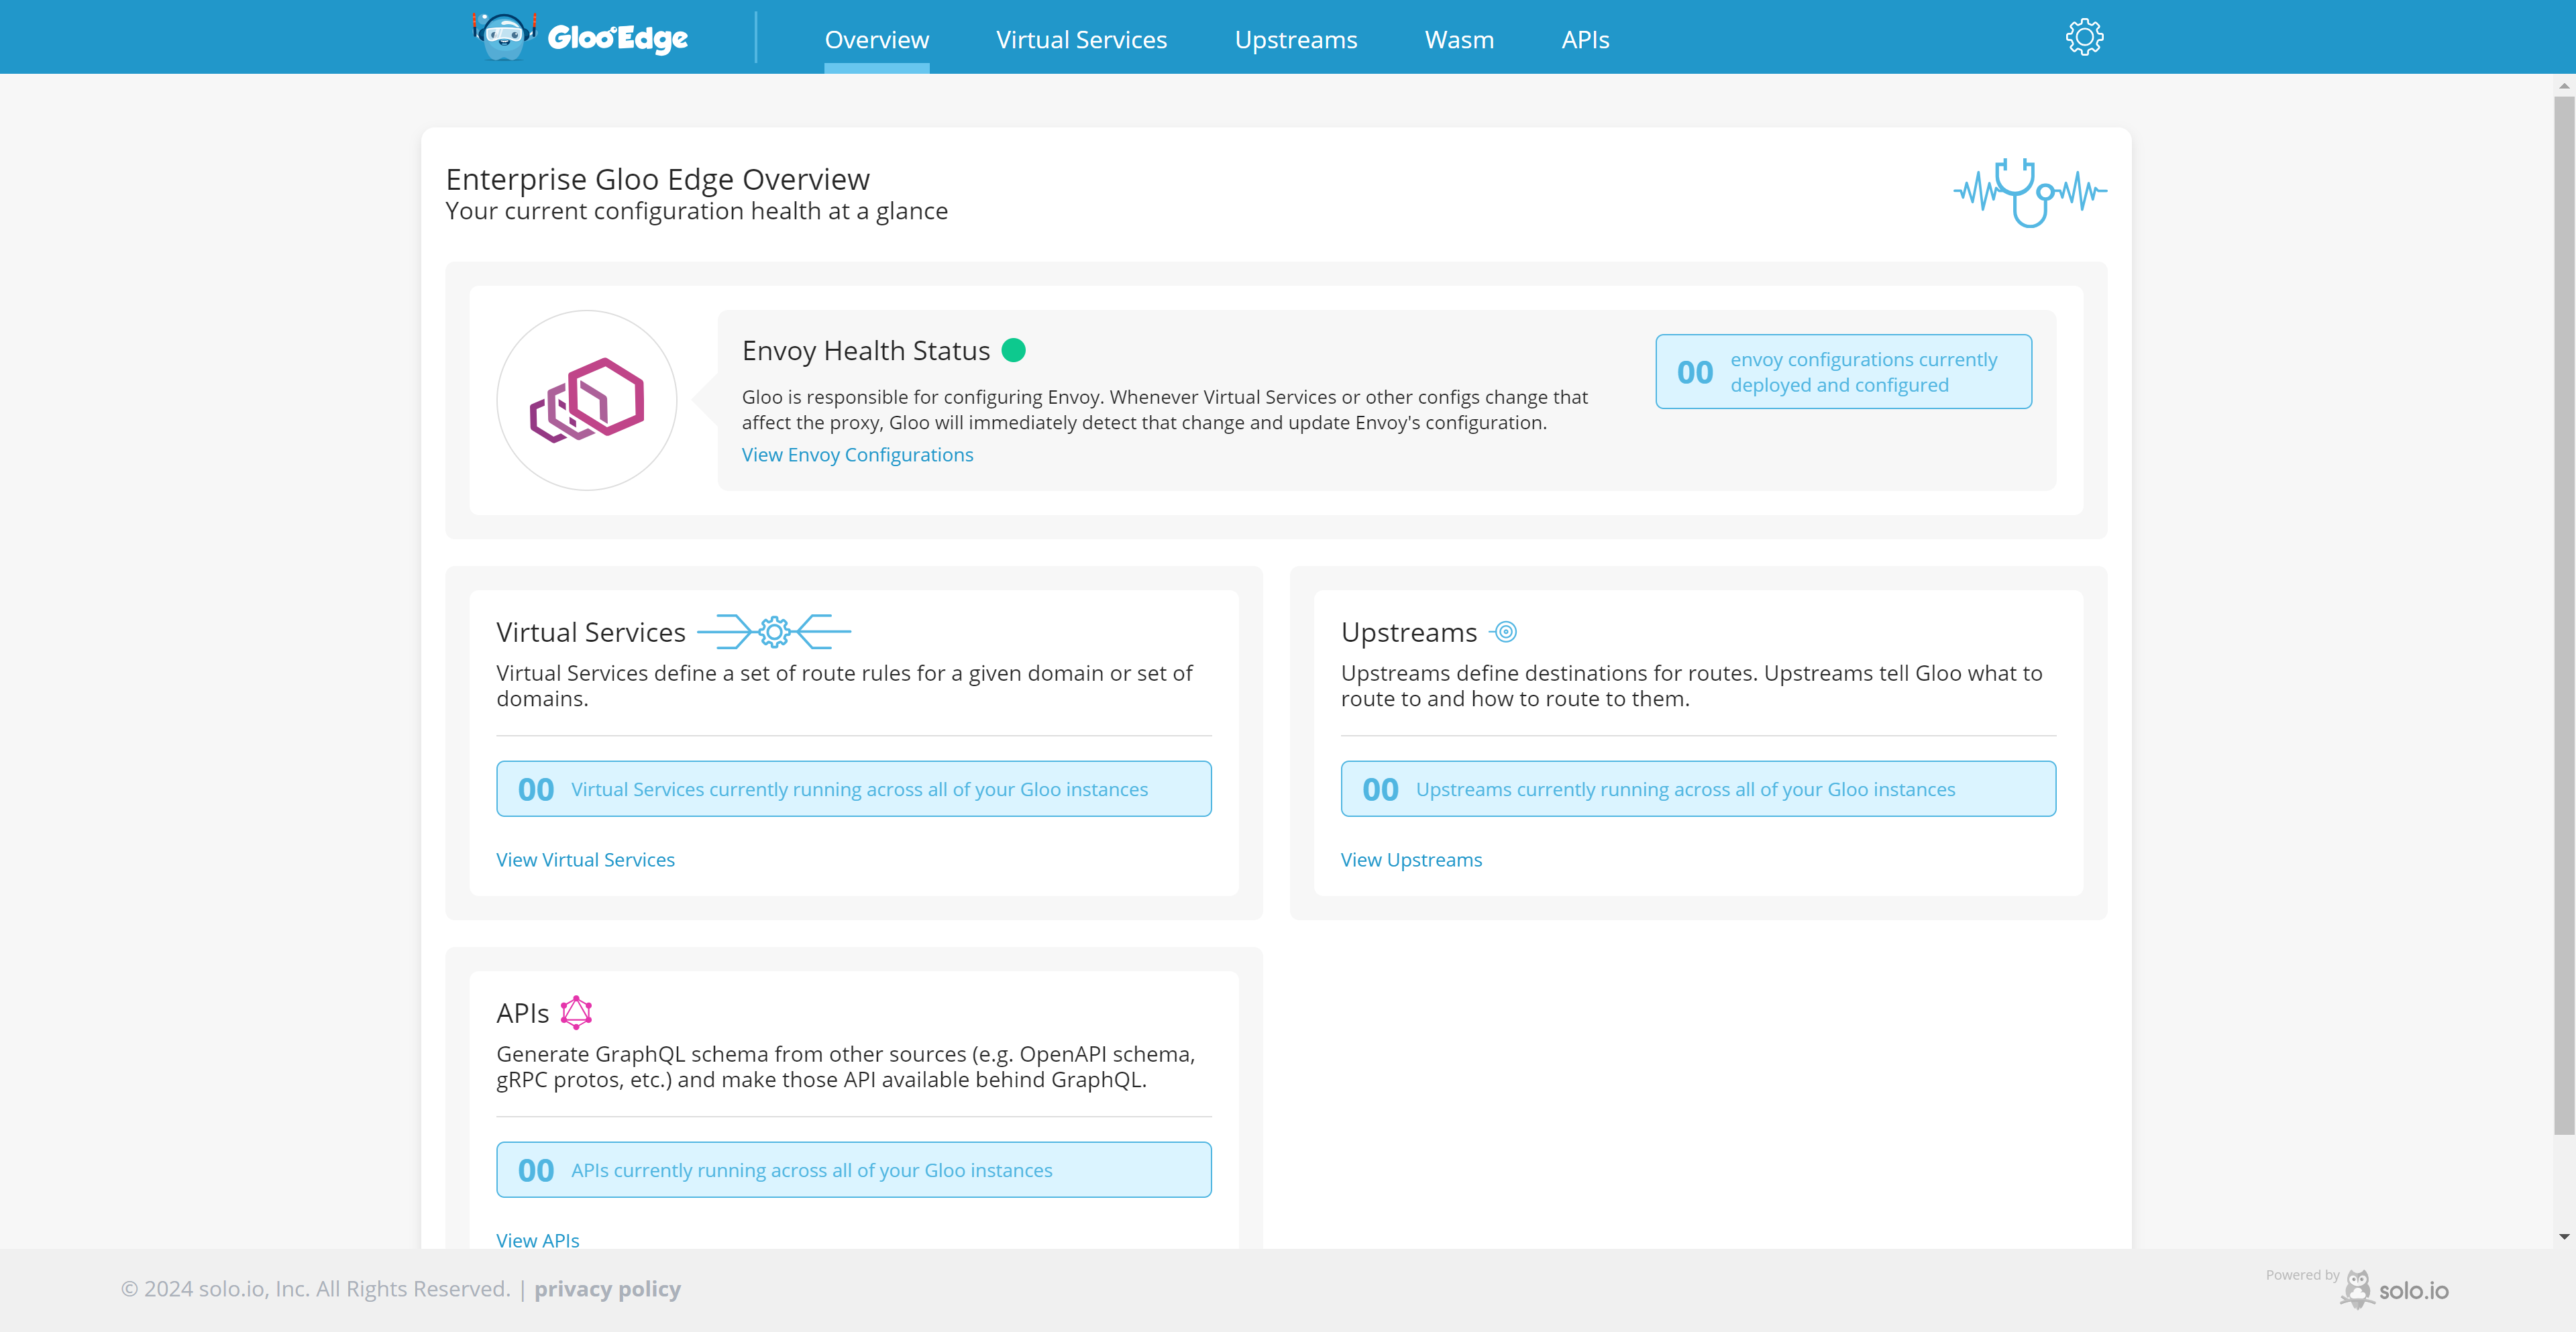Click the Upstreams target icon

[1503, 632]
